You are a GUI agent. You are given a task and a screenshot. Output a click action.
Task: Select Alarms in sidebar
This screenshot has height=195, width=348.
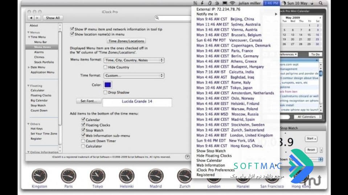coord(39,52)
